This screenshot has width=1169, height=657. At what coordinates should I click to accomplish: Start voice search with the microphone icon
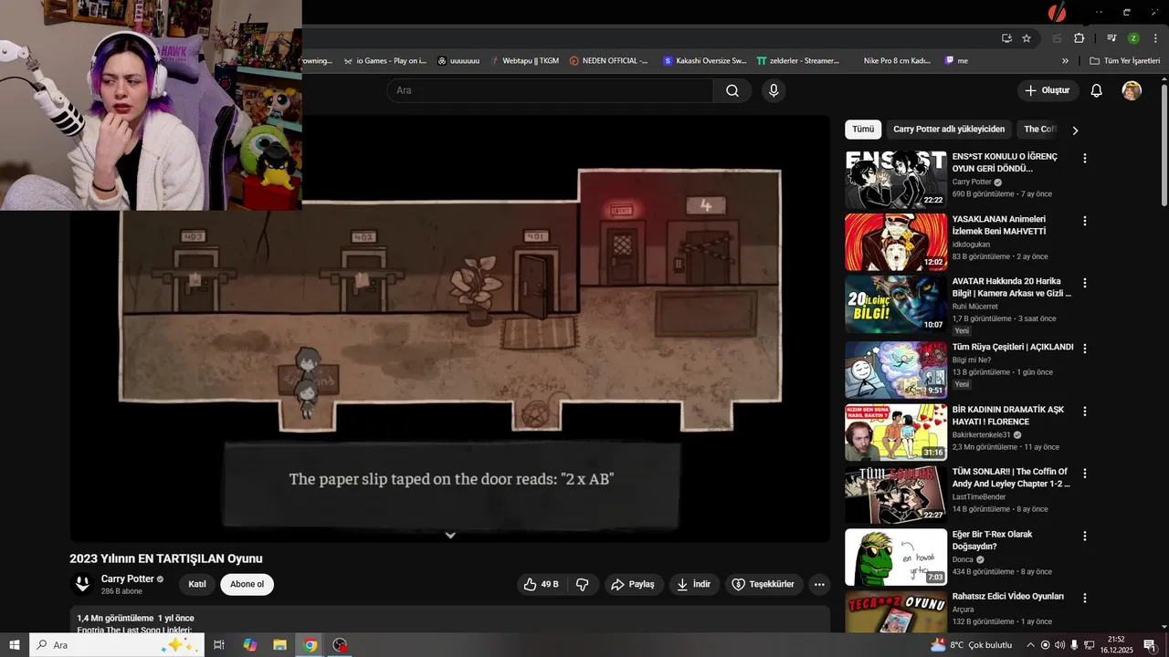click(x=774, y=90)
